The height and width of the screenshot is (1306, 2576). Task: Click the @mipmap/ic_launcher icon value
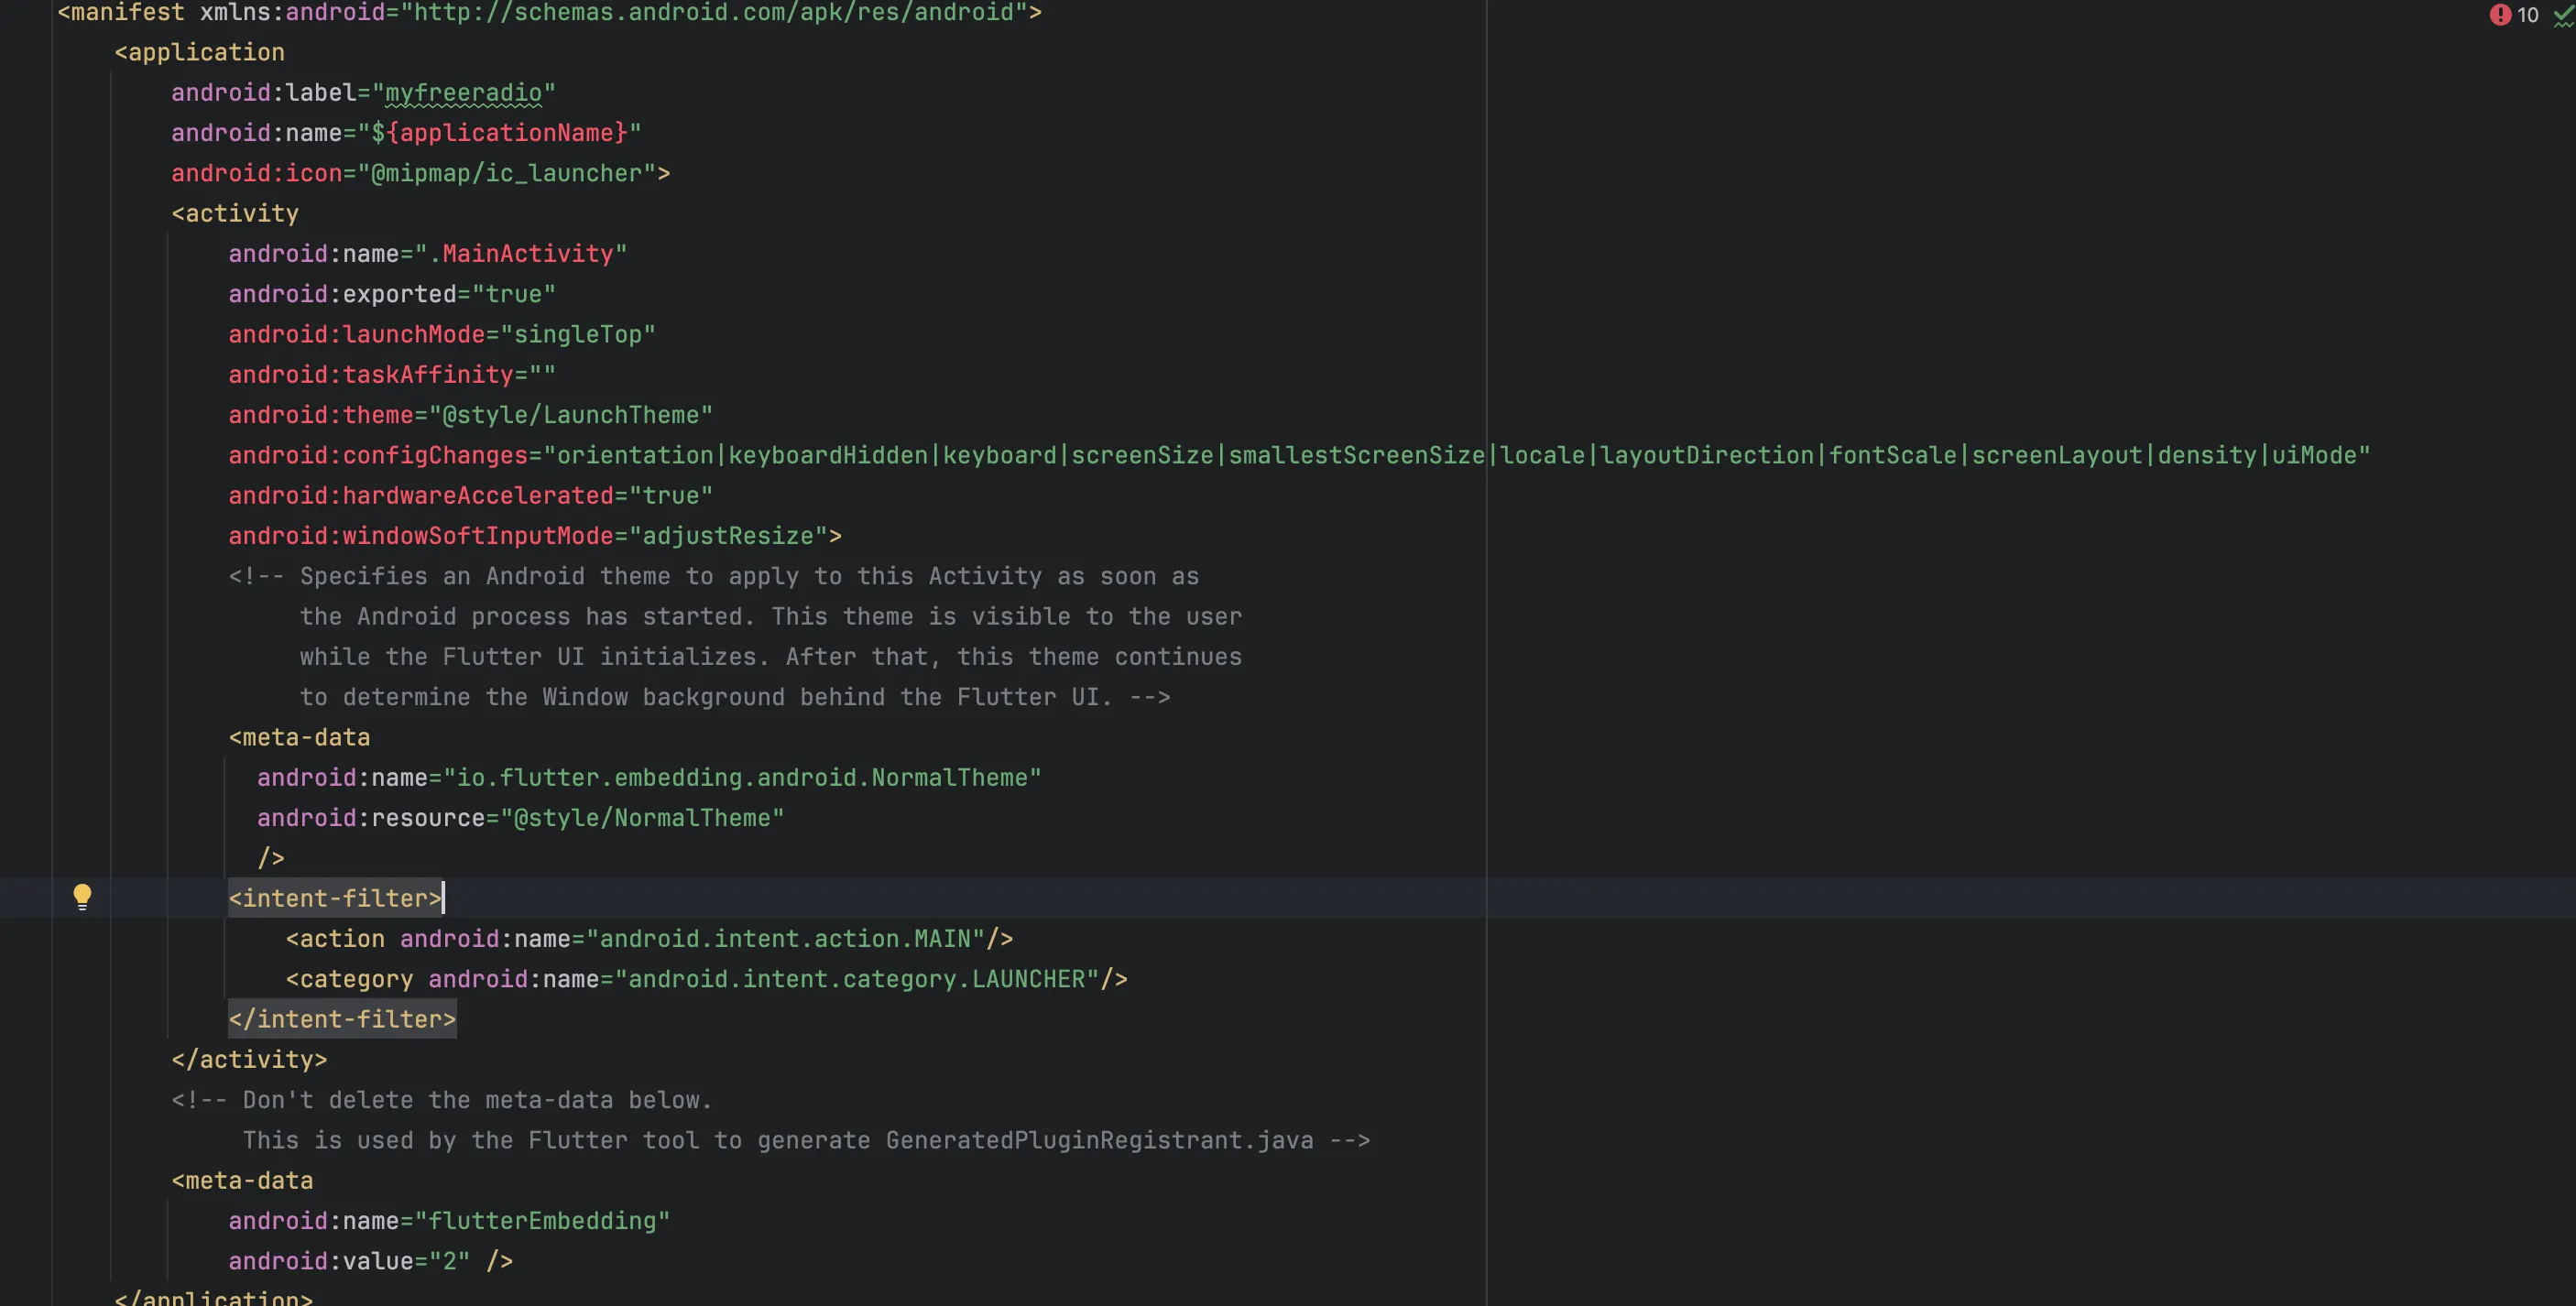[x=506, y=173]
